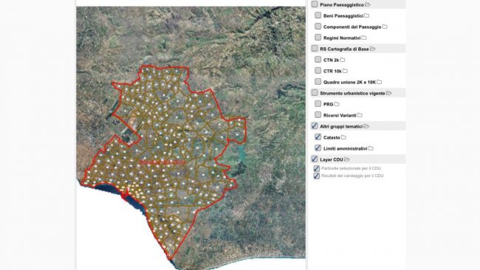Tick the Ricorsi Varianti checkbox
The width and height of the screenshot is (480, 270).
[x=318, y=114]
